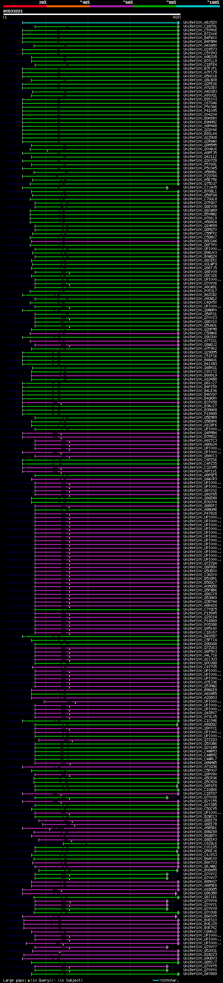Open hit UniRef100_B3TLL9

click(200, 61)
